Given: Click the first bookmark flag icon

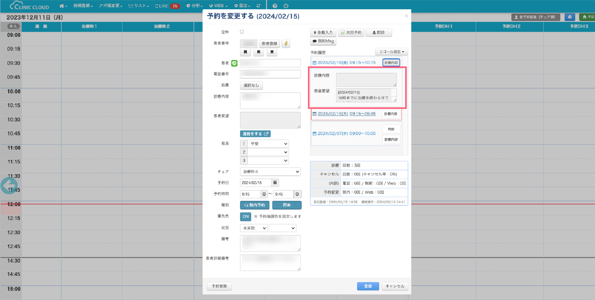Looking at the screenshot, I should 245,52.
